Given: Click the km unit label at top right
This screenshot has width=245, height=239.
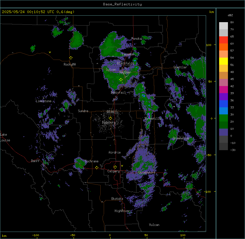Looking at the screenshot, I should [211, 12].
